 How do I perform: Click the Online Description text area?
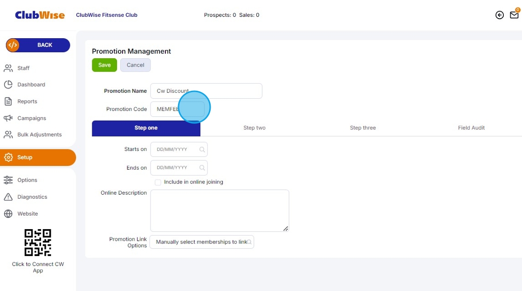pyautogui.click(x=220, y=210)
